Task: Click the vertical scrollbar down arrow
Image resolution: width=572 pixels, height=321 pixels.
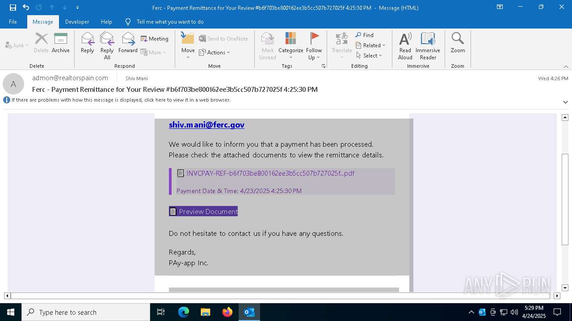Action: coord(565,288)
